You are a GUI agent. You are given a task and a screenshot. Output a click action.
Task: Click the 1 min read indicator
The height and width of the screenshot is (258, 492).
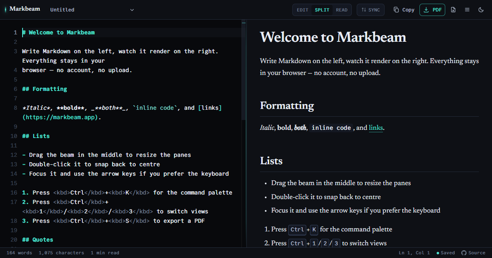coord(105,253)
